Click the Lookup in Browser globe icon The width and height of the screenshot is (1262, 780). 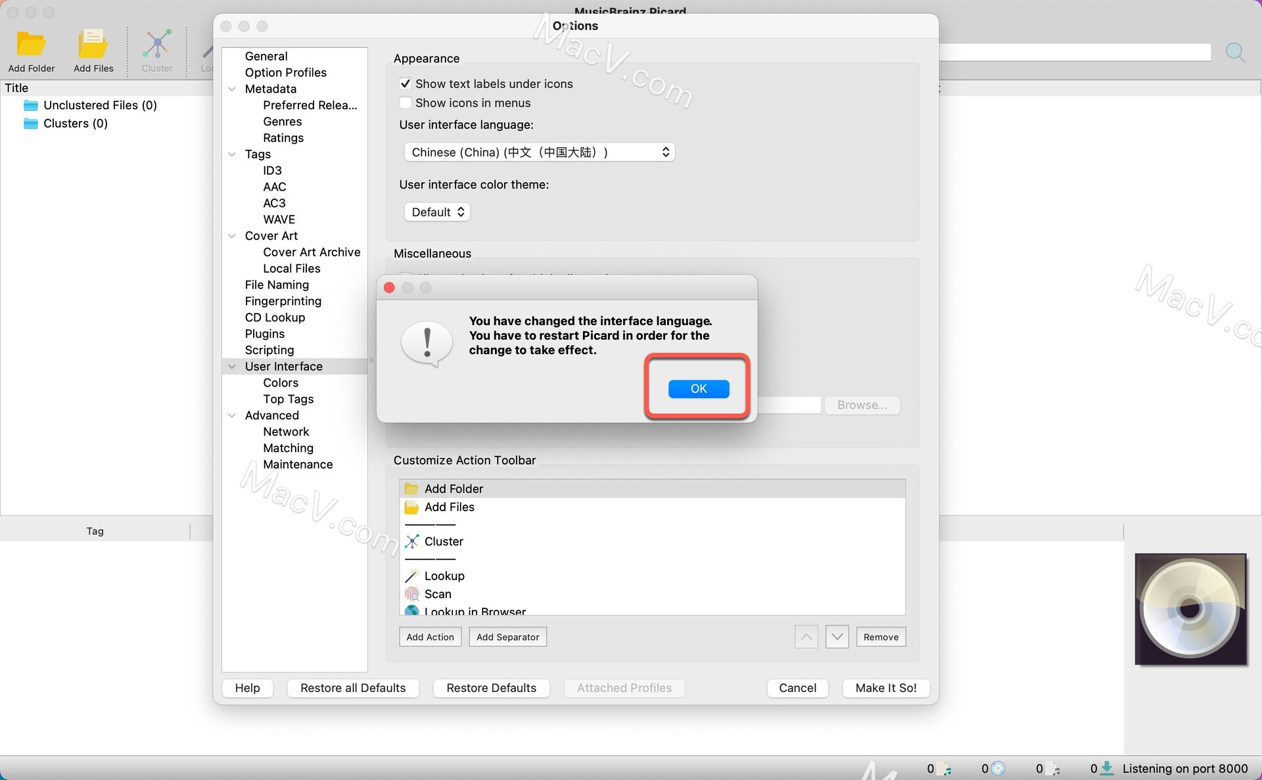click(x=411, y=610)
